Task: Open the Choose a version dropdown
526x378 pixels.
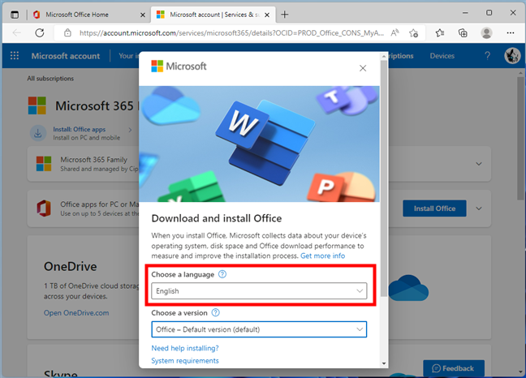Action: tap(259, 329)
